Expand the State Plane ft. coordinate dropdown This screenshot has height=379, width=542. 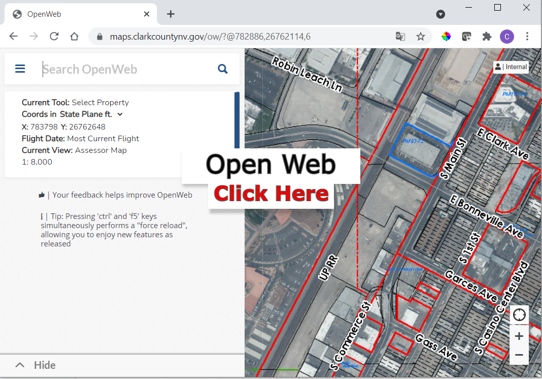[x=120, y=114]
